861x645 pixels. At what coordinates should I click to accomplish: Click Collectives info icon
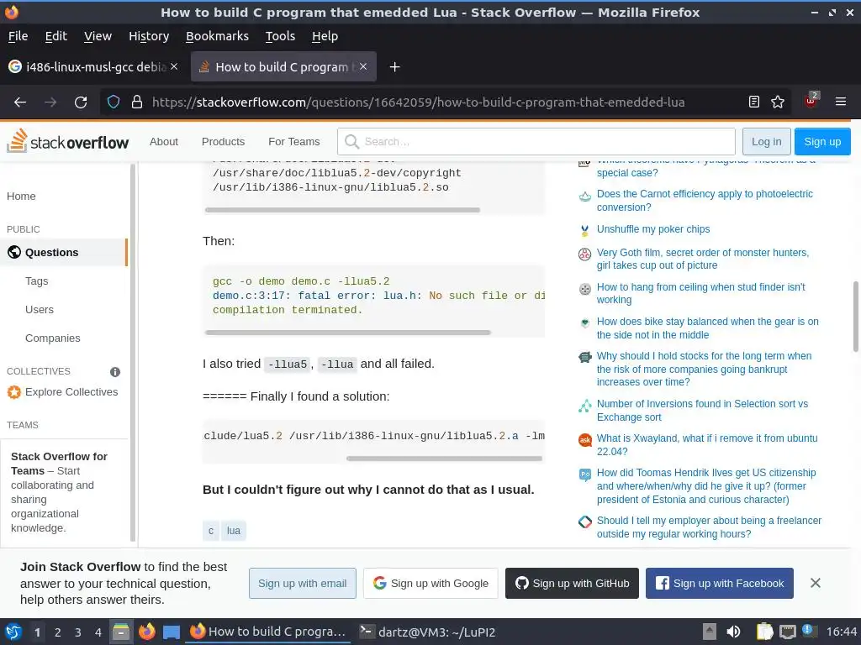pos(114,372)
